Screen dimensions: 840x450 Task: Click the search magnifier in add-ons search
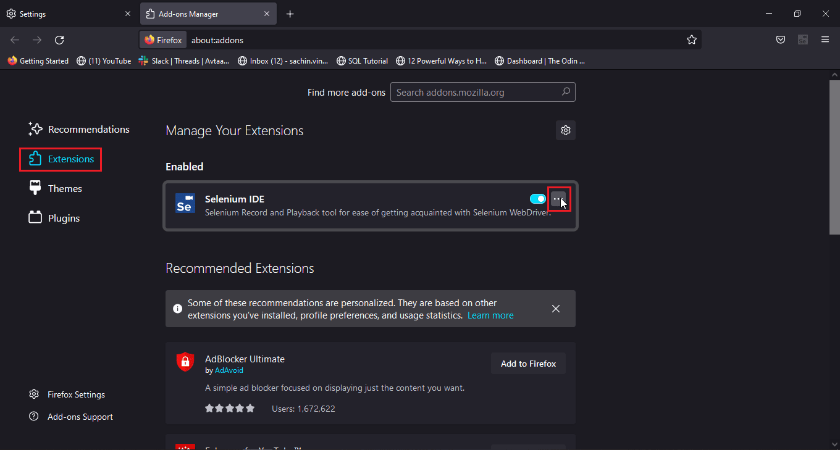(566, 92)
